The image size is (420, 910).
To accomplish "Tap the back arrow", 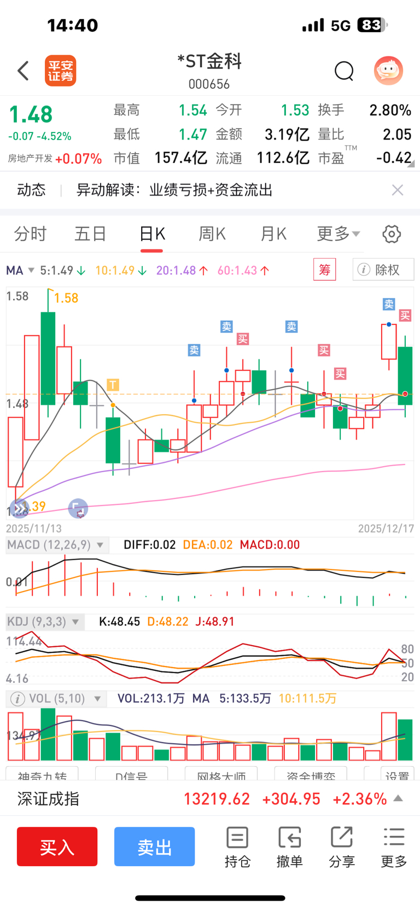I will pos(23,71).
